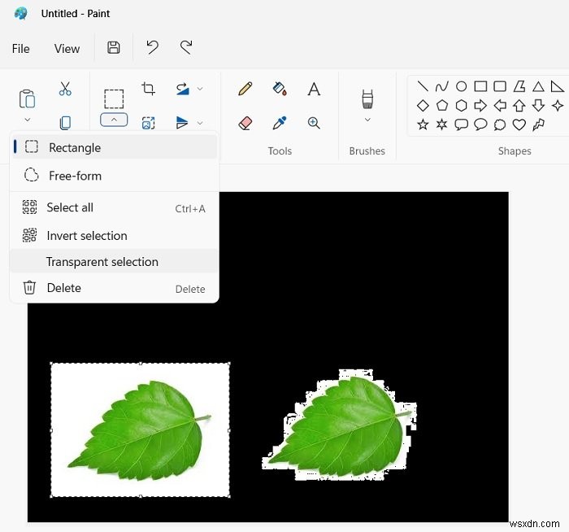The image size is (569, 532).
Task: Click the Rotate icon
Action: [182, 89]
